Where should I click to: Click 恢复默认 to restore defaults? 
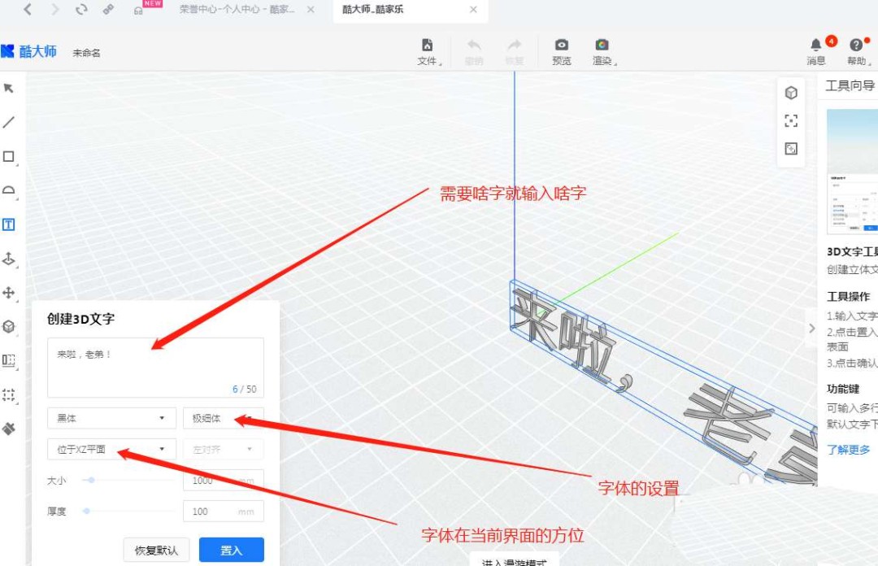(x=155, y=550)
